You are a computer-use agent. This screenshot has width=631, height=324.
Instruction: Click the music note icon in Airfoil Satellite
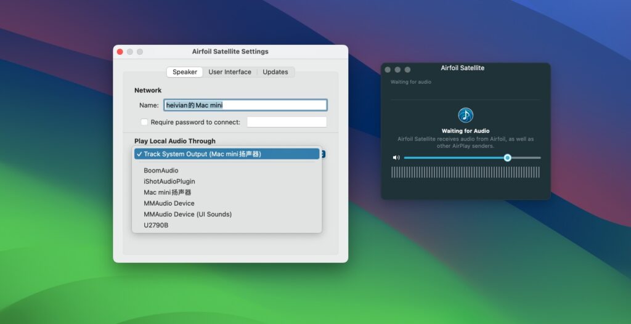tap(466, 116)
